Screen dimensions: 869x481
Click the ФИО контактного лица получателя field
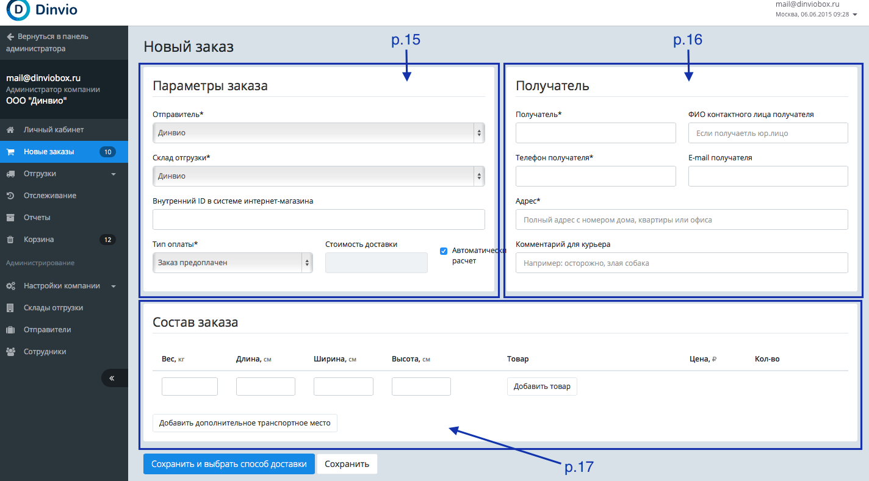coord(768,133)
